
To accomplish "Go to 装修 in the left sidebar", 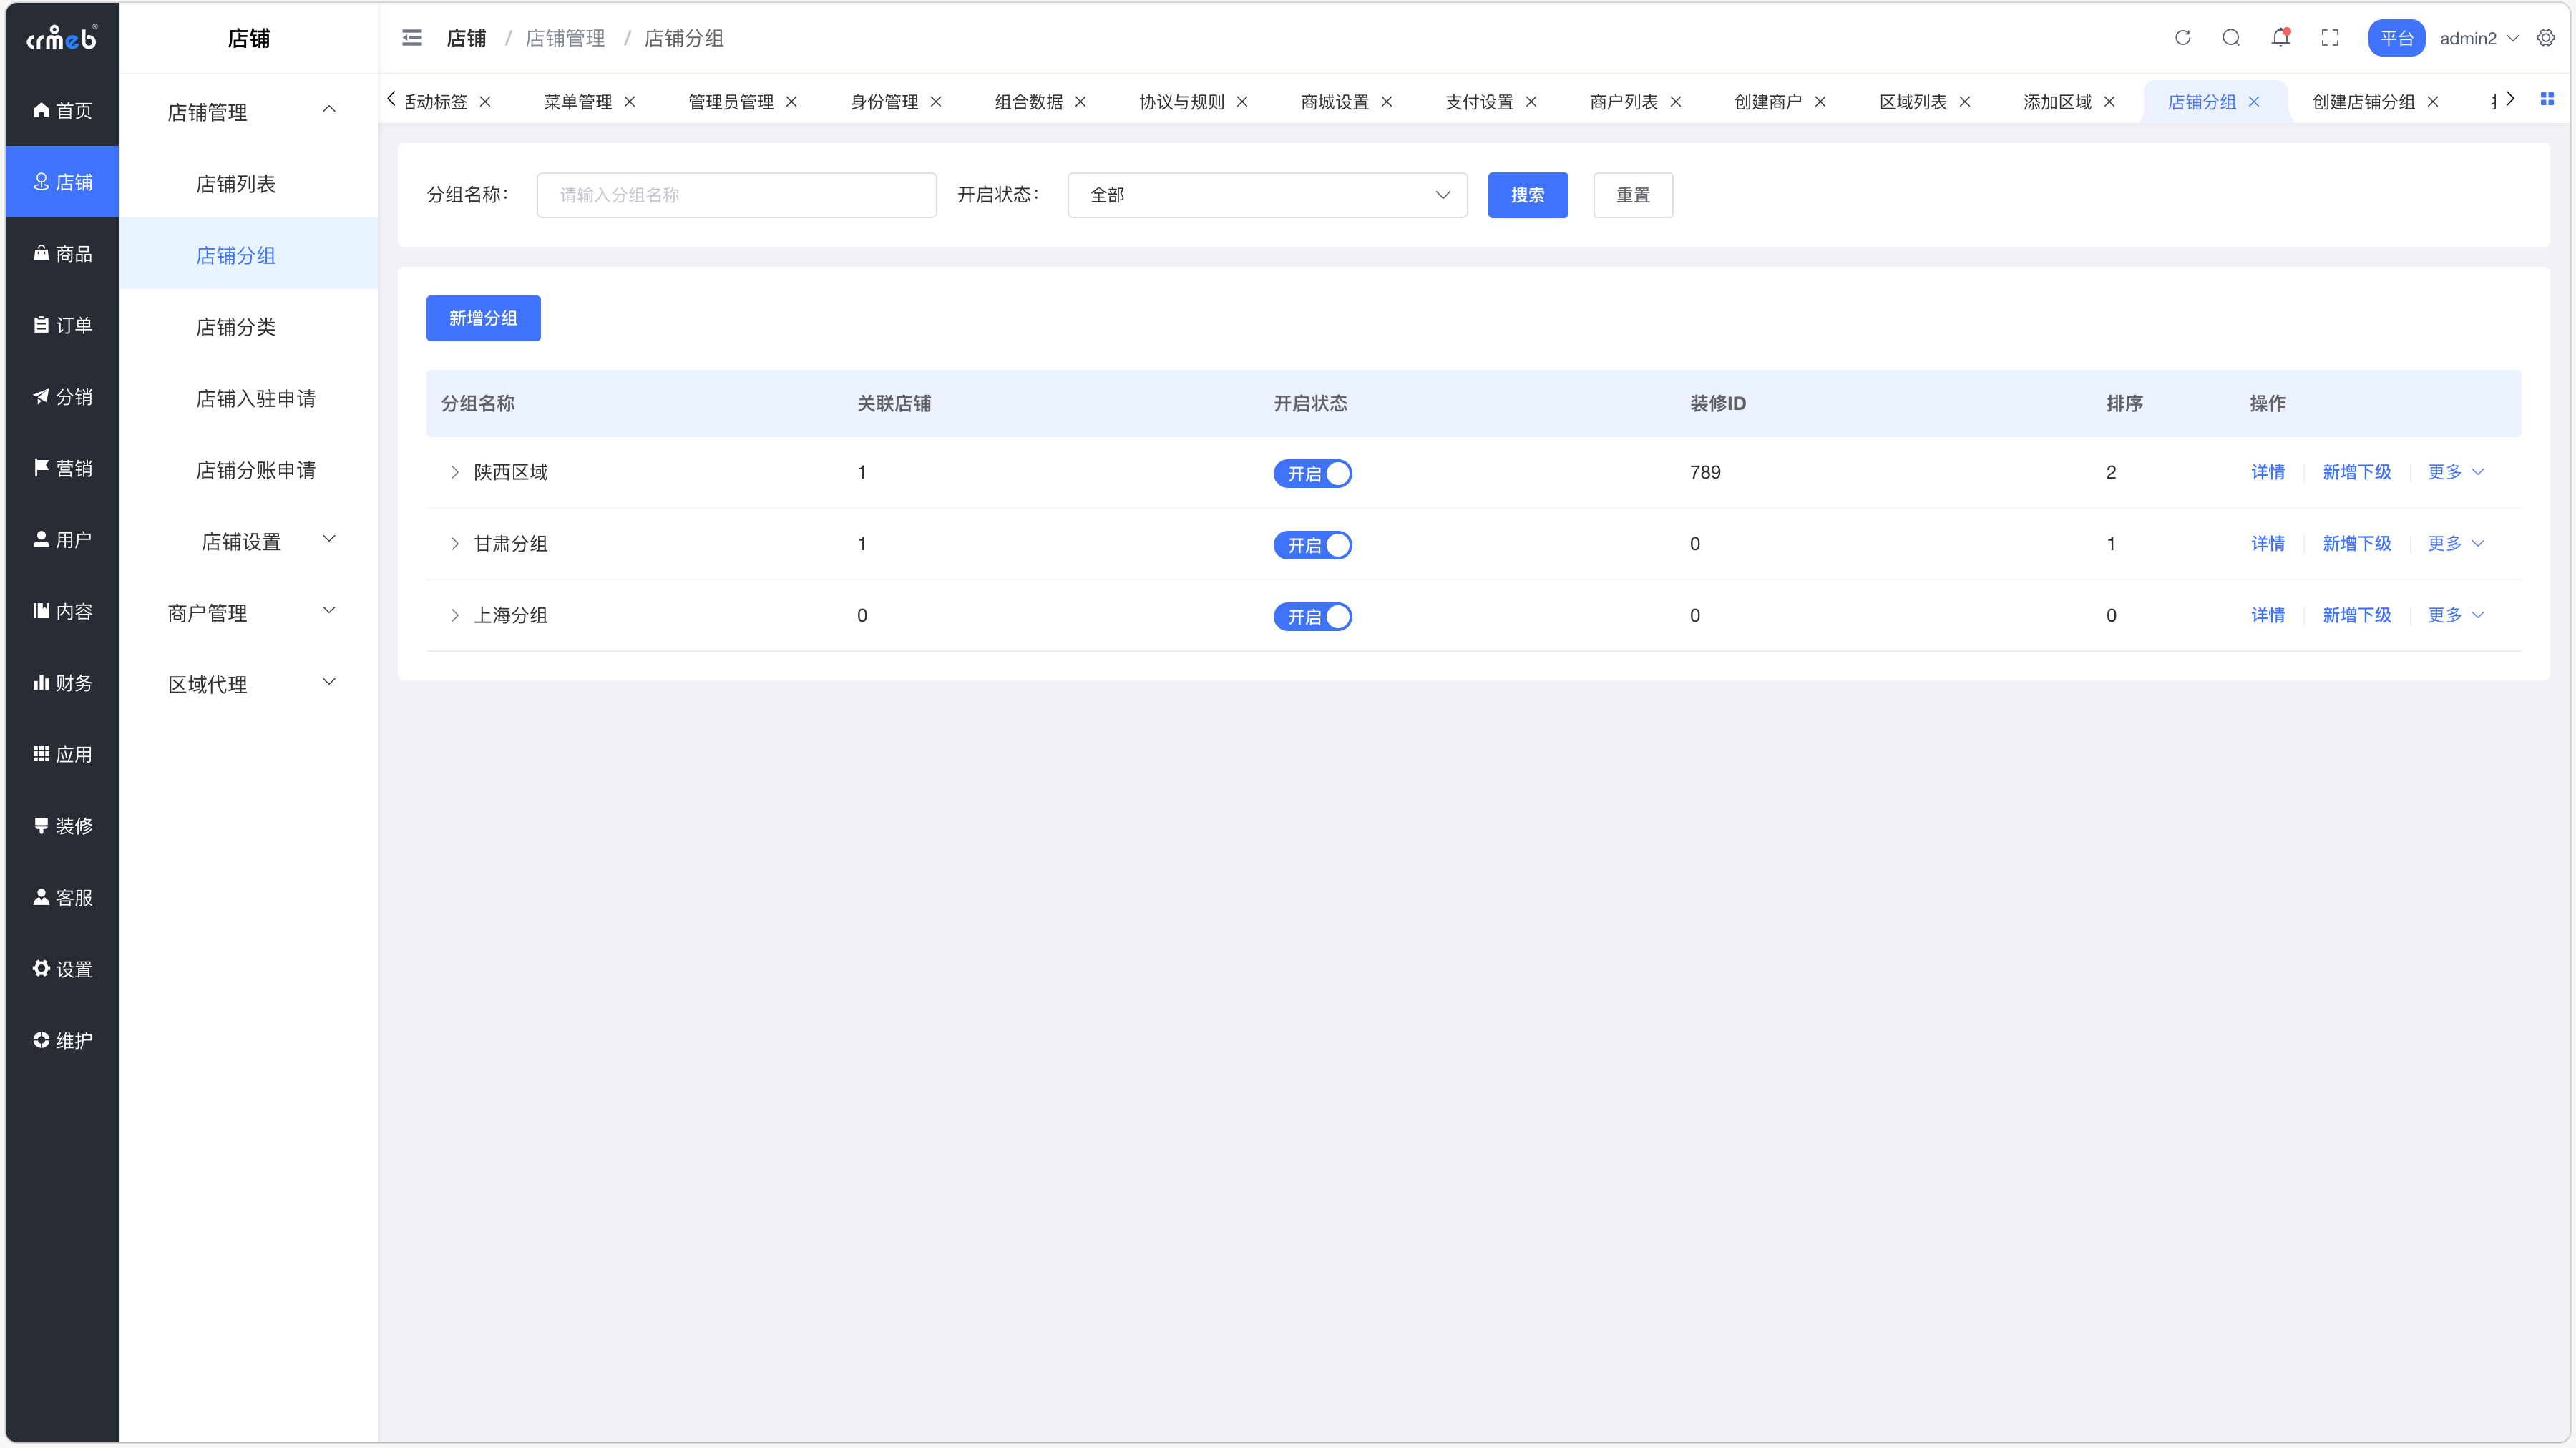I will tap(63, 826).
